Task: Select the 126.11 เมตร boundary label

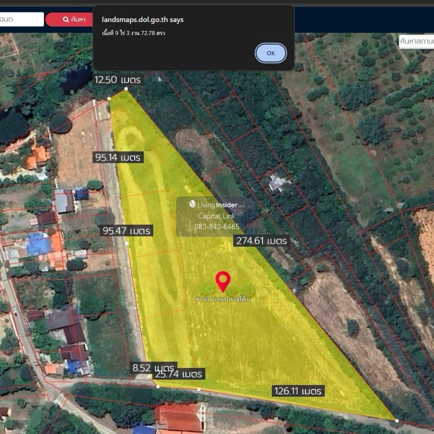Action: pyautogui.click(x=298, y=390)
